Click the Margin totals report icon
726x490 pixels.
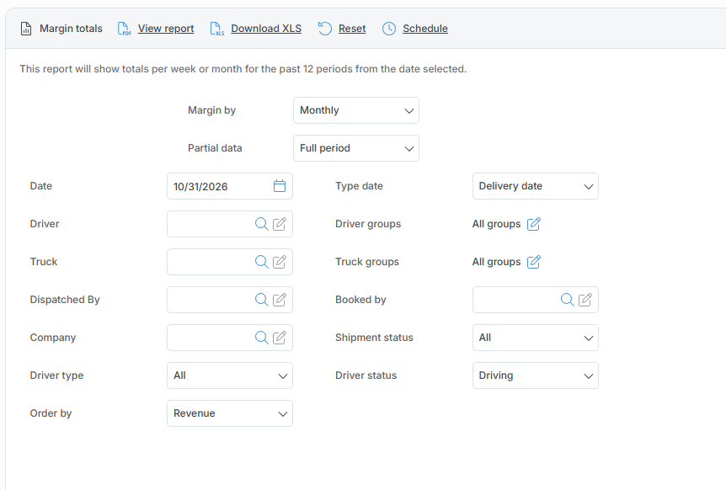(26, 29)
